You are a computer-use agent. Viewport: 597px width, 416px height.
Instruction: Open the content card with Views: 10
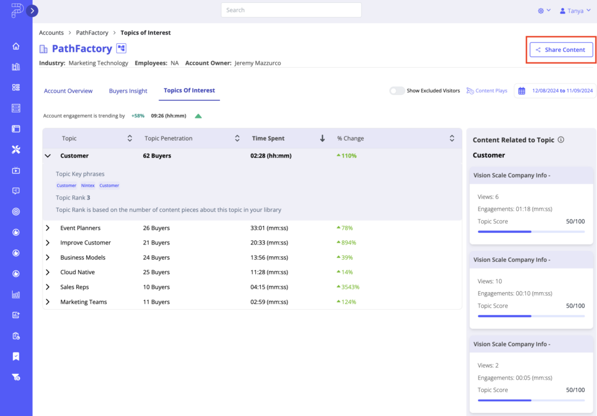point(531,290)
